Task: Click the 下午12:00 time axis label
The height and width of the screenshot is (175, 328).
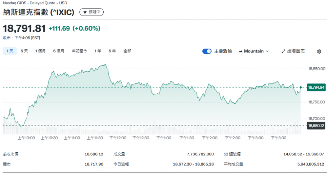Action: coord(118,138)
